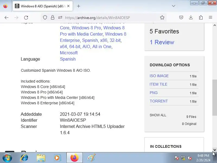Click the 'Windows 8 Enterprise [x86/x64]' line

pyautogui.click(x=47, y=103)
